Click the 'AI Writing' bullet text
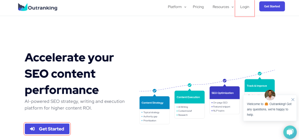The height and width of the screenshot is (140, 299). click(x=183, y=107)
